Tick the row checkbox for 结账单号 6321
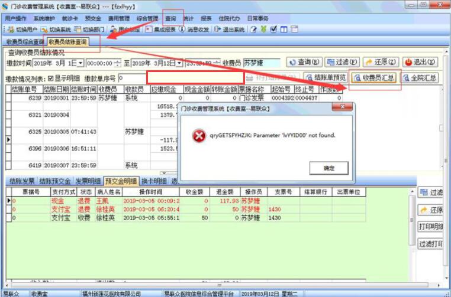 click(8, 115)
